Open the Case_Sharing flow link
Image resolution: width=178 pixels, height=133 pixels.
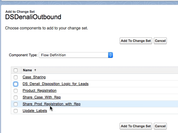(34, 77)
